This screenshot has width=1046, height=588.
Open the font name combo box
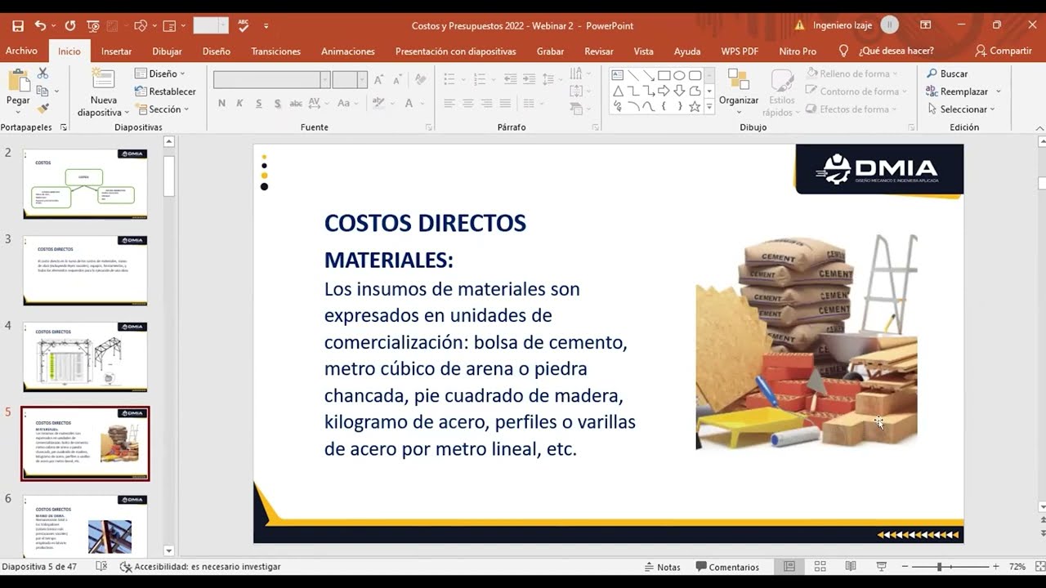271,80
